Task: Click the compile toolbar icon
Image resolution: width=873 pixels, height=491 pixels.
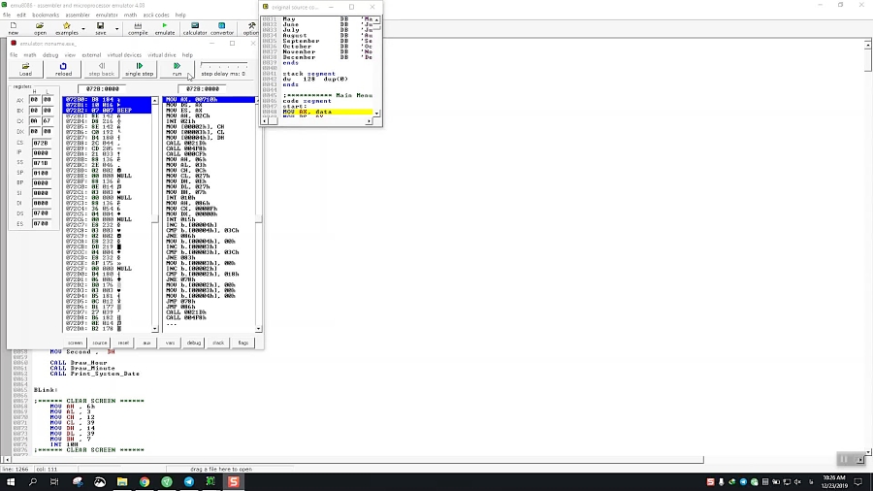Action: point(138,28)
